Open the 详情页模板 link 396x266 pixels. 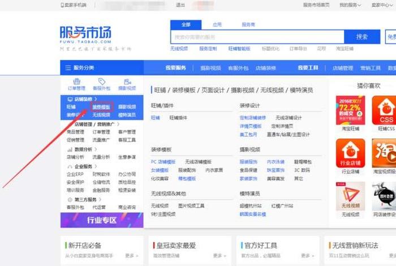pyautogui.click(x=251, y=126)
